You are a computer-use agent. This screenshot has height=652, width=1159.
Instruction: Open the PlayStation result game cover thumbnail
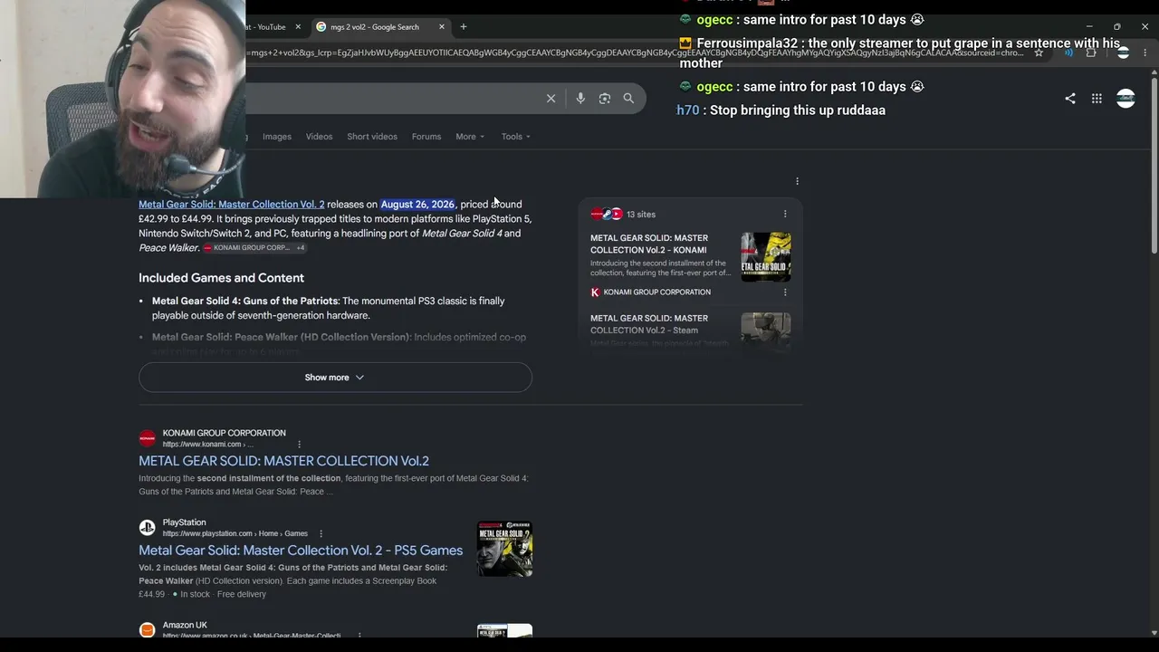(504, 549)
